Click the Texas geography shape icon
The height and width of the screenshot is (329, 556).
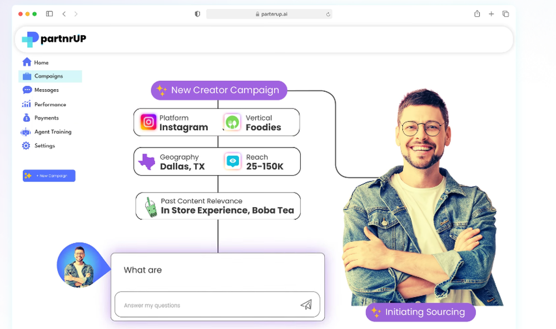point(147,162)
